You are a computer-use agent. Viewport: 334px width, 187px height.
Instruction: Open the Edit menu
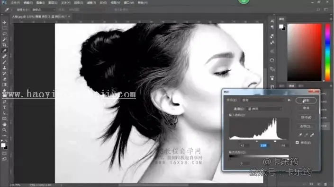[28, 3]
